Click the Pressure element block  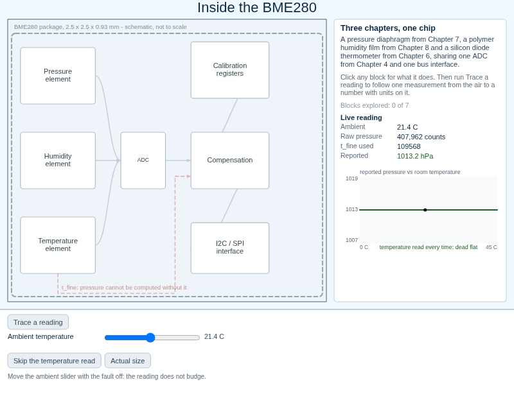click(x=58, y=76)
